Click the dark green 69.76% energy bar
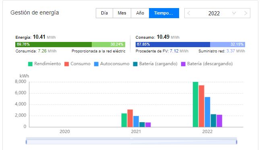The image size is (260, 150). pyautogui.click(x=54, y=44)
